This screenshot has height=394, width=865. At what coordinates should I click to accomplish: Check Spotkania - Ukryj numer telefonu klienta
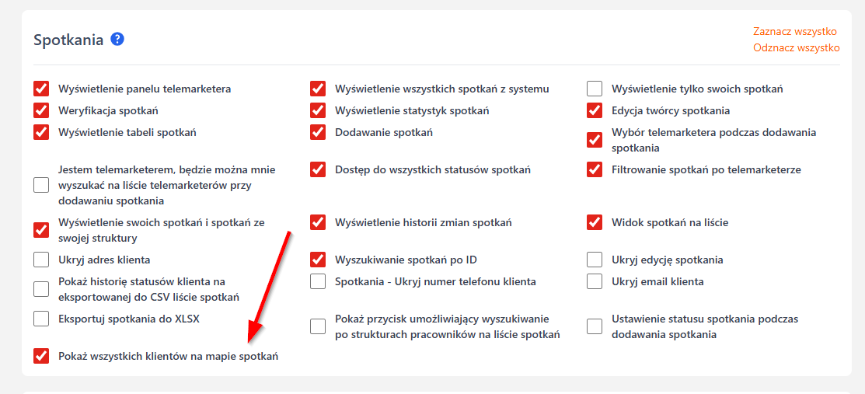coord(318,281)
